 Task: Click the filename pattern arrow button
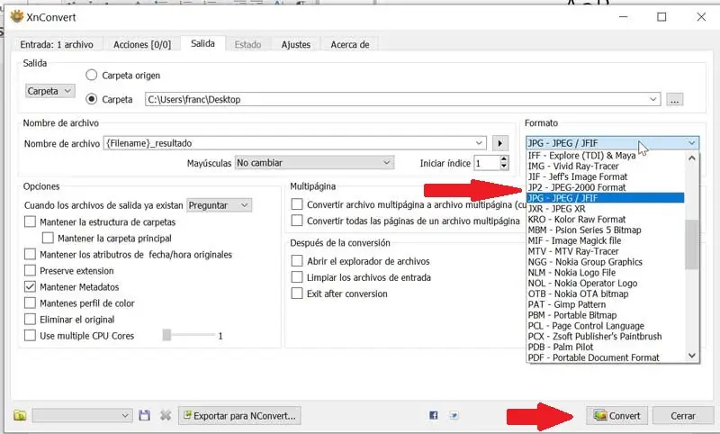(500, 143)
